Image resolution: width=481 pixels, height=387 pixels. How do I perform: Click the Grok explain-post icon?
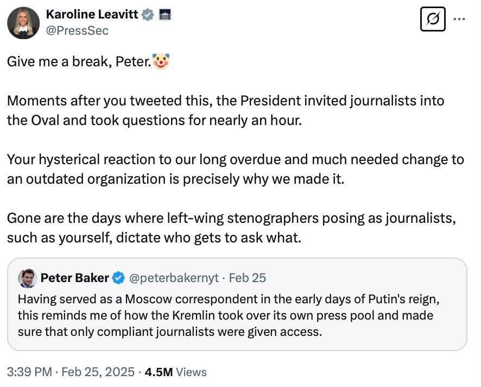pos(433,20)
